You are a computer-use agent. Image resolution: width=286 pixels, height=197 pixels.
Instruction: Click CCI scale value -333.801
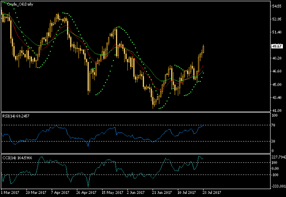click(278, 186)
